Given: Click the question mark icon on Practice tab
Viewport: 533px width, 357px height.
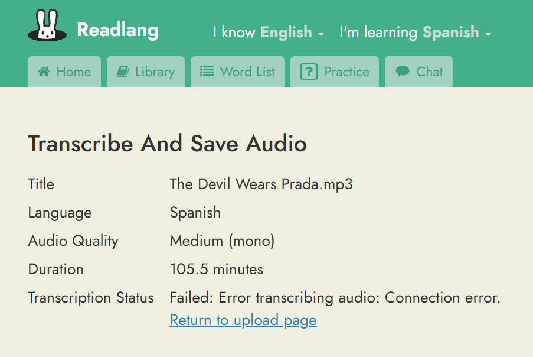Looking at the screenshot, I should [x=309, y=72].
